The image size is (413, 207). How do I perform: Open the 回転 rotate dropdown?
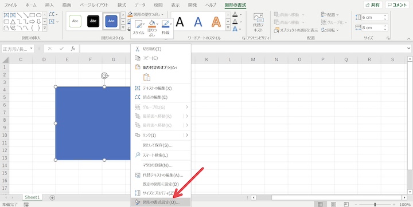(330, 30)
